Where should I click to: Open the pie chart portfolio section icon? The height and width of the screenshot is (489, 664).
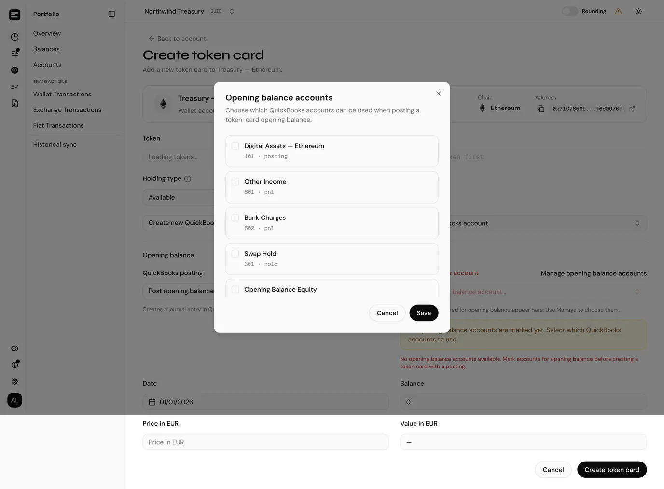point(15,37)
